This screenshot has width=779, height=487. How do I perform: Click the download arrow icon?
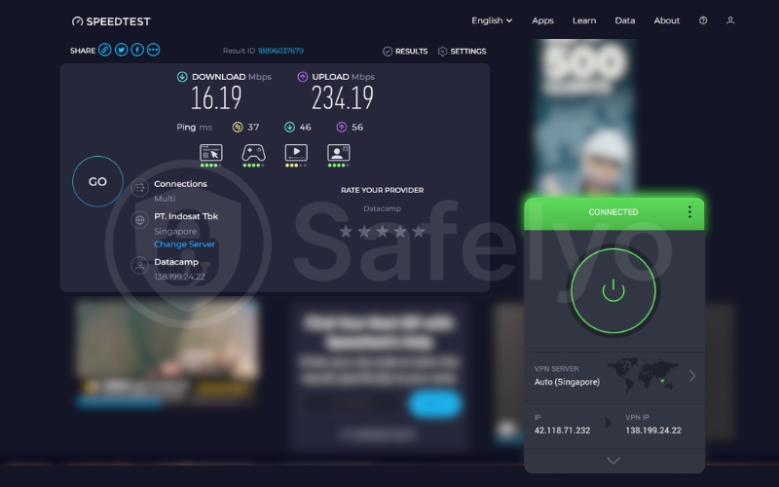coord(182,77)
